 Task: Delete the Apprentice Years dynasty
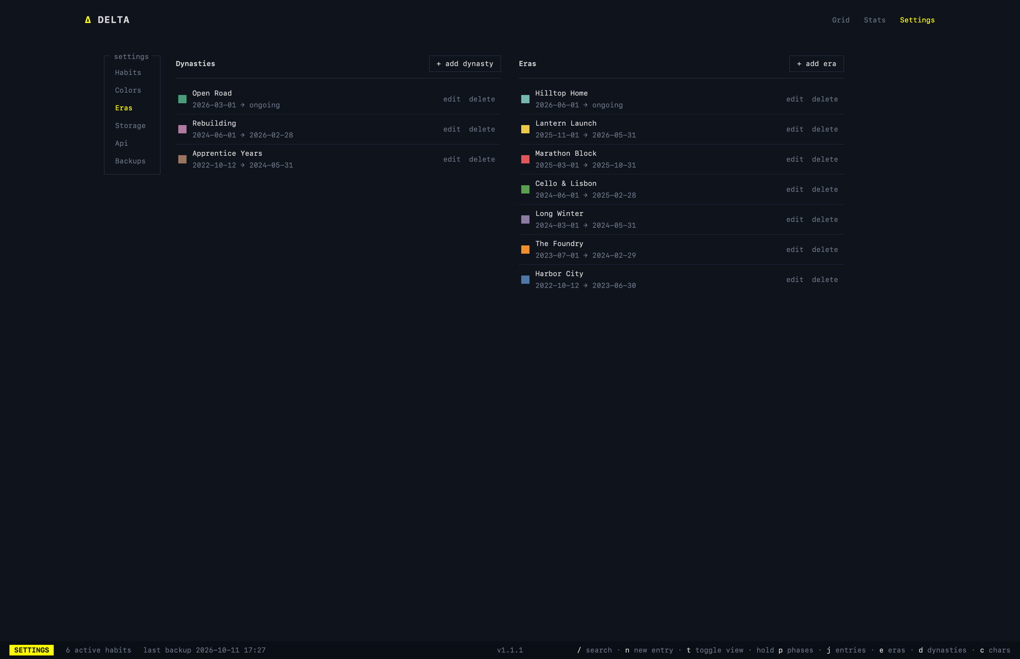tap(482, 159)
